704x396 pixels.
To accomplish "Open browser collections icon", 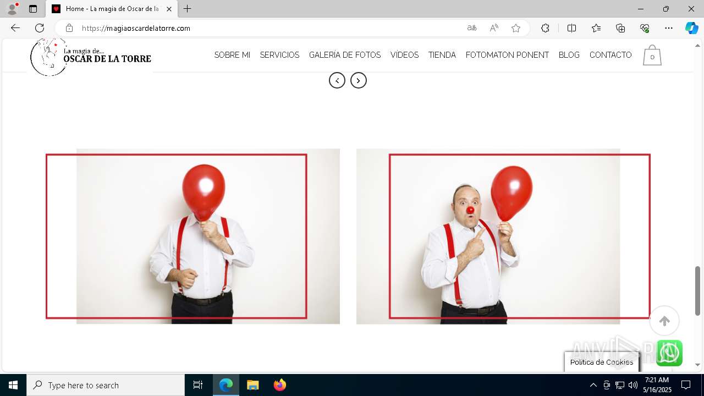I will click(620, 28).
